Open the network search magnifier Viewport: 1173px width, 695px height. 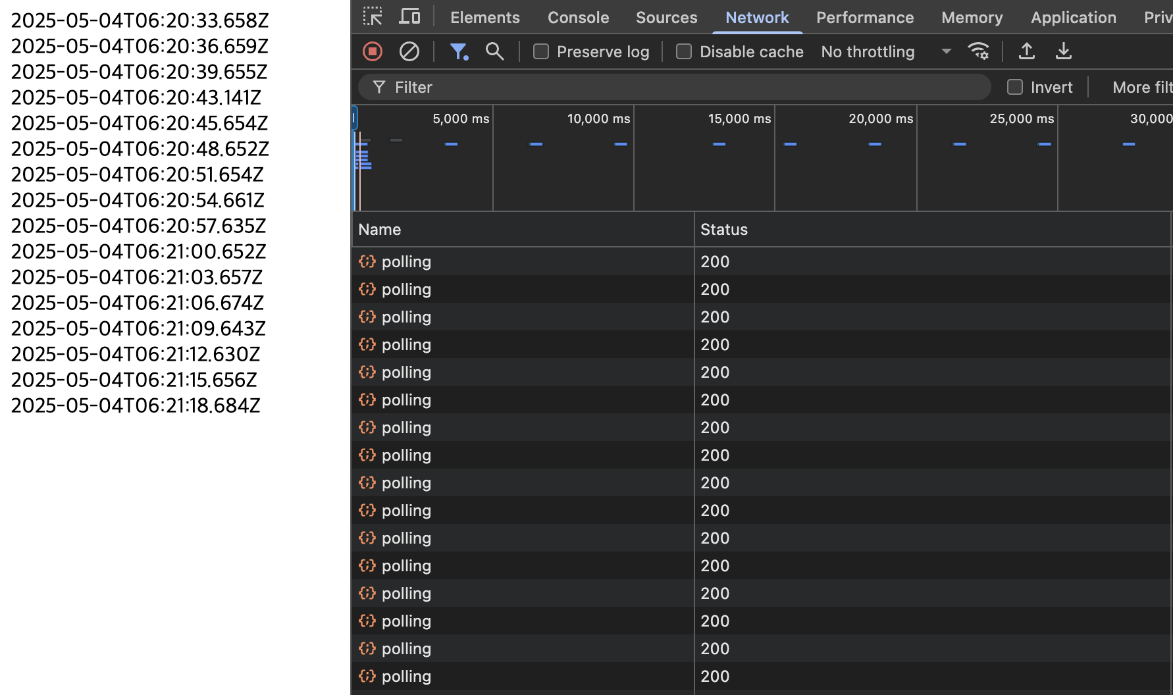(494, 51)
